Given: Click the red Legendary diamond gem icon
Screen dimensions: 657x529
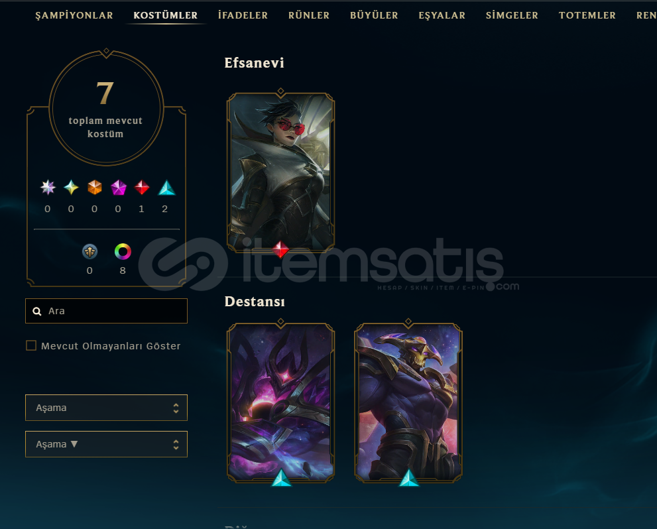Looking at the screenshot, I should 142,187.
